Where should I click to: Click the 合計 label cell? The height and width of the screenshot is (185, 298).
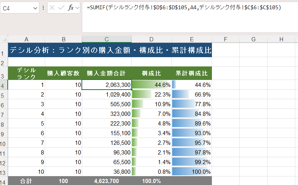tap(26, 181)
